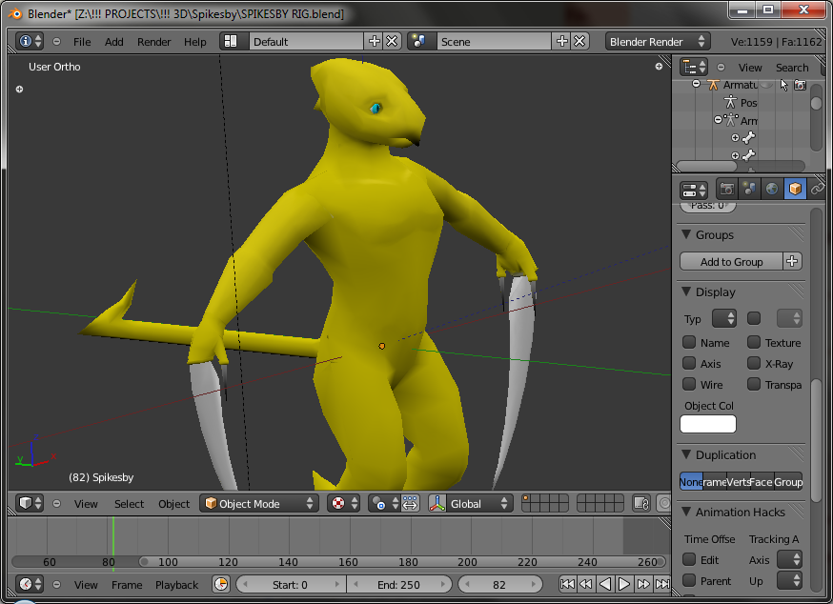Click the white Object Color swatch

pos(708,424)
